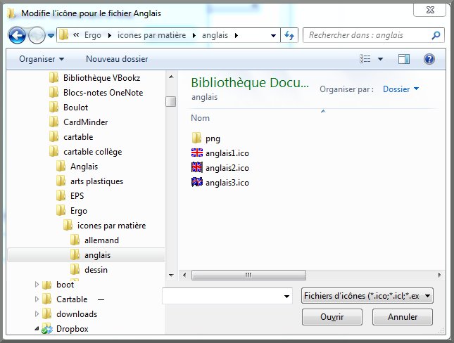
Task: Select the allemand folder in tree
Action: 96,240
